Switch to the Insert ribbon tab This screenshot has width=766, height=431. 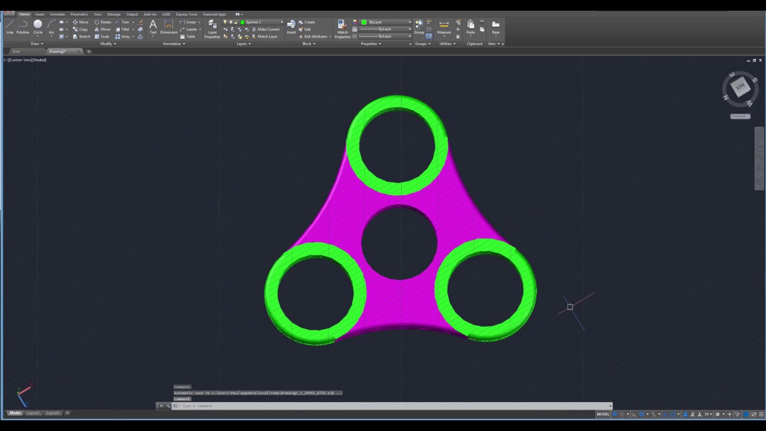point(39,14)
